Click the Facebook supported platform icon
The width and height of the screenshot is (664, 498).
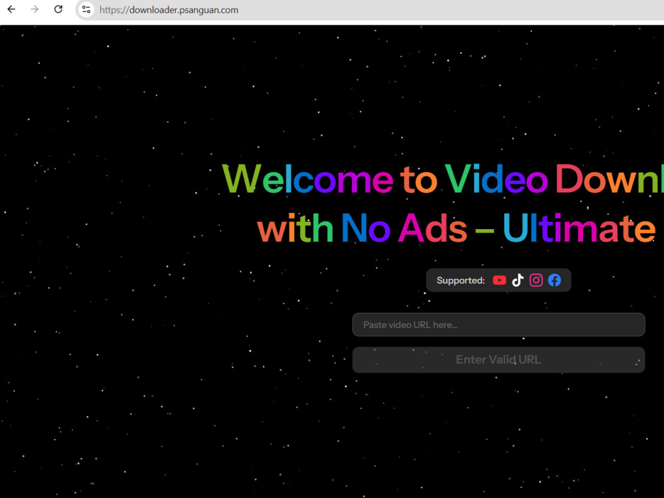[x=554, y=280]
